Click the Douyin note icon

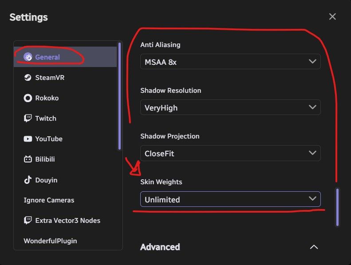click(x=28, y=180)
